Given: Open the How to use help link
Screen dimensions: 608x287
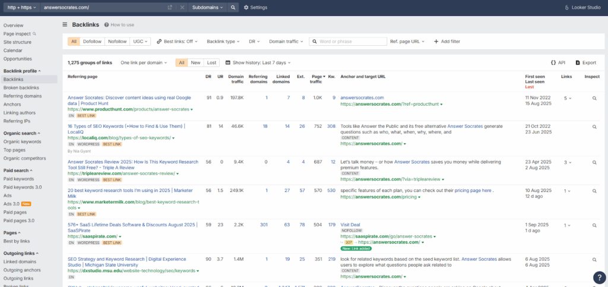Looking at the screenshot, I should [119, 25].
